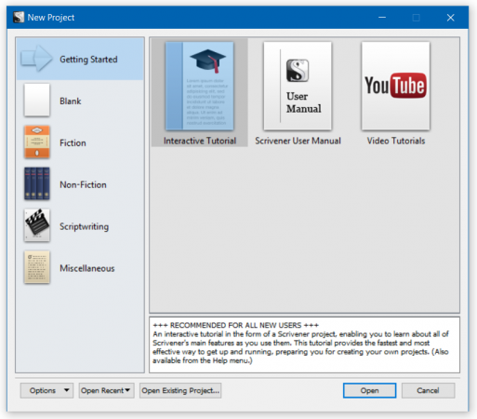Image resolution: width=477 pixels, height=419 pixels.
Task: Click the recommended-for-new-users description text
Action: tap(300, 343)
